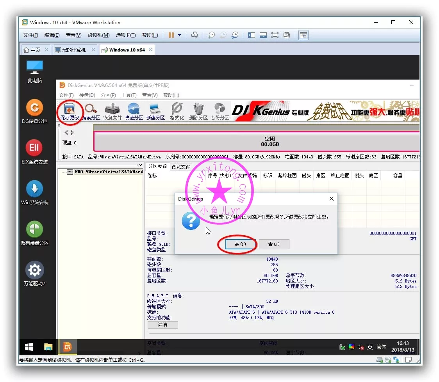Image resolution: width=439 pixels, height=382 pixels.
Task: Open the EIX系统安装 desktop shortcut
Action: 34,152
